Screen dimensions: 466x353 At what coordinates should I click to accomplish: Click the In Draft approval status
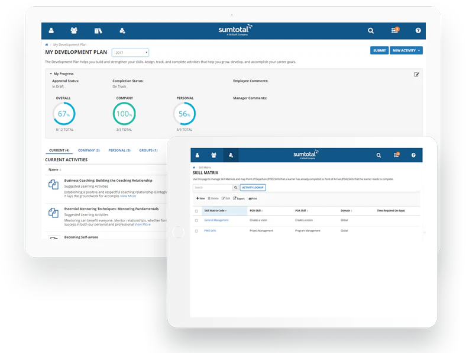click(x=58, y=86)
